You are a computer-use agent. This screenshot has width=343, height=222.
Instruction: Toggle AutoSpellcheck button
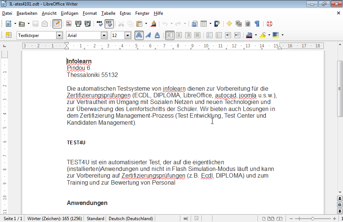click(109, 24)
